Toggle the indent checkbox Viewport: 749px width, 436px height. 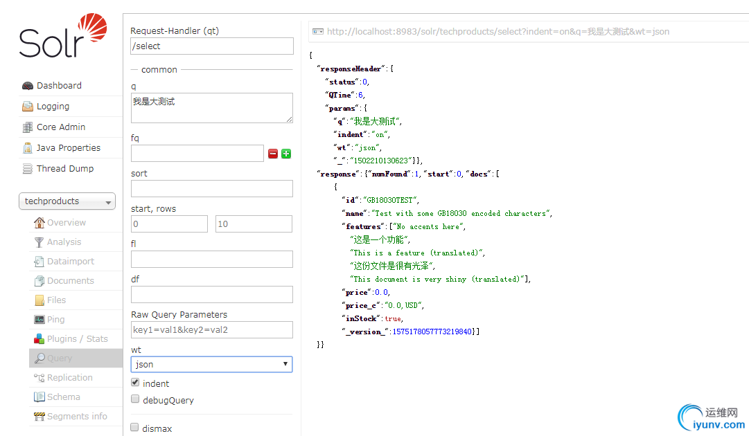point(135,383)
